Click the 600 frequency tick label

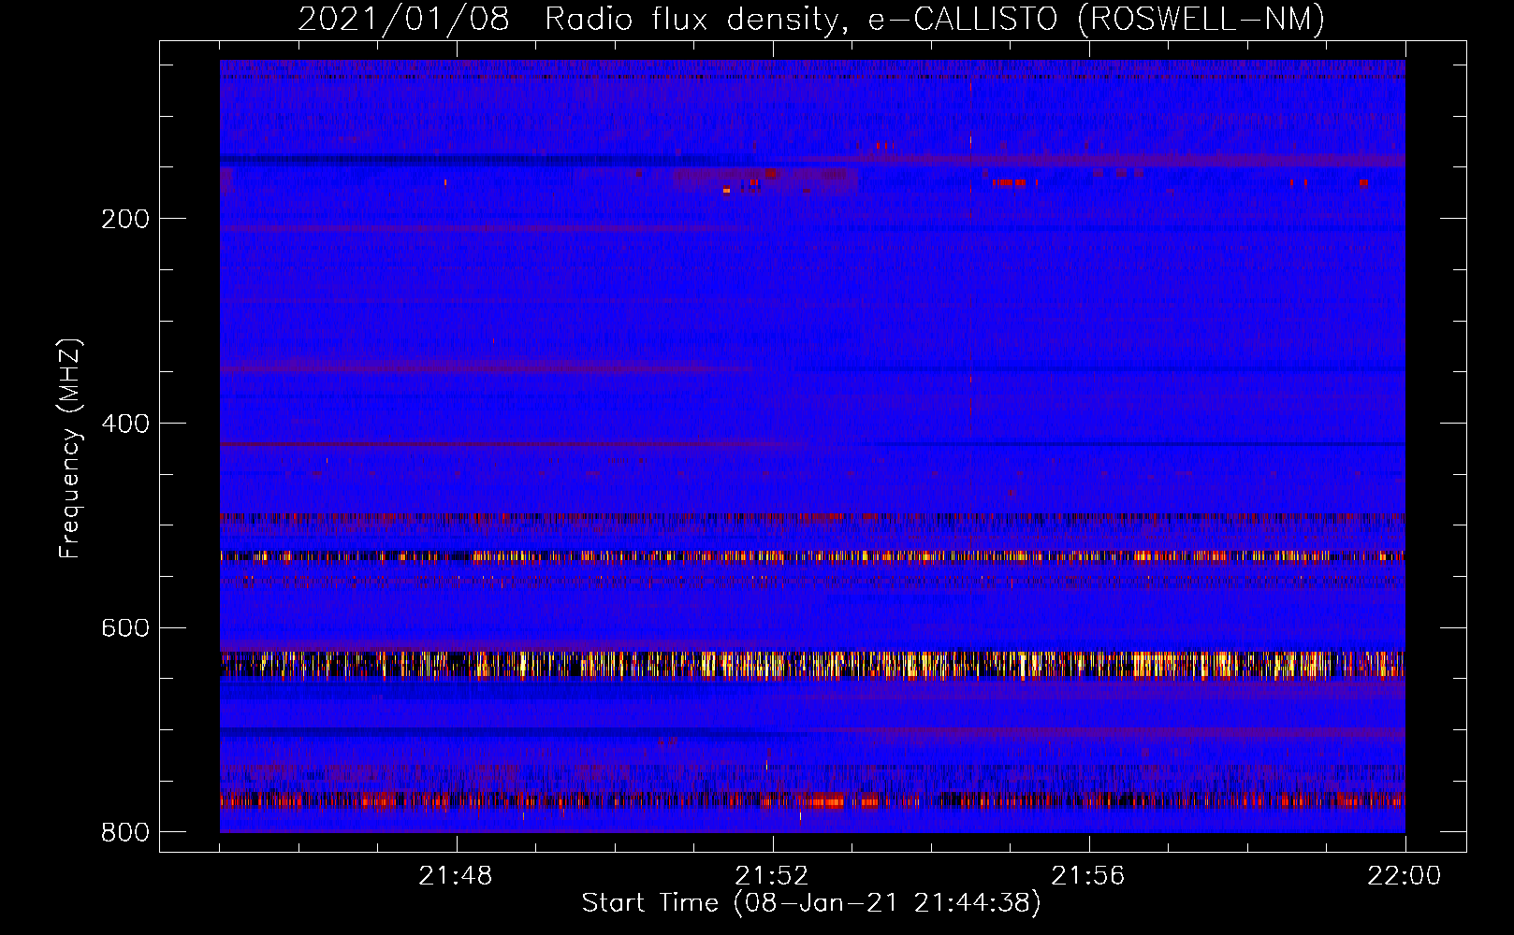tap(125, 627)
